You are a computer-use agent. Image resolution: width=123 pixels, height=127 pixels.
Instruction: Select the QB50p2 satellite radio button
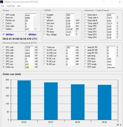point(26,35)
